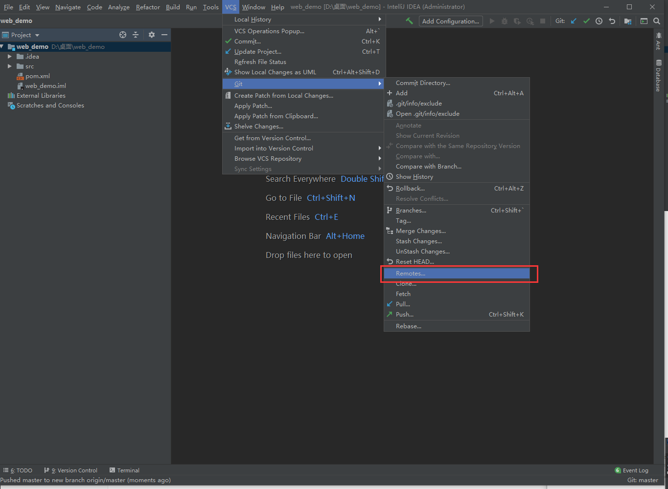This screenshot has width=668, height=489.
Task: Open Git Show History clock icon
Action: [599, 21]
